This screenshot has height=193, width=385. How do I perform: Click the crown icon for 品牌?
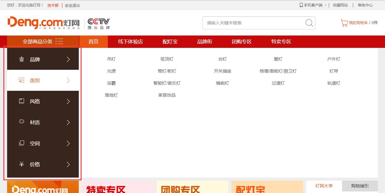point(22,59)
